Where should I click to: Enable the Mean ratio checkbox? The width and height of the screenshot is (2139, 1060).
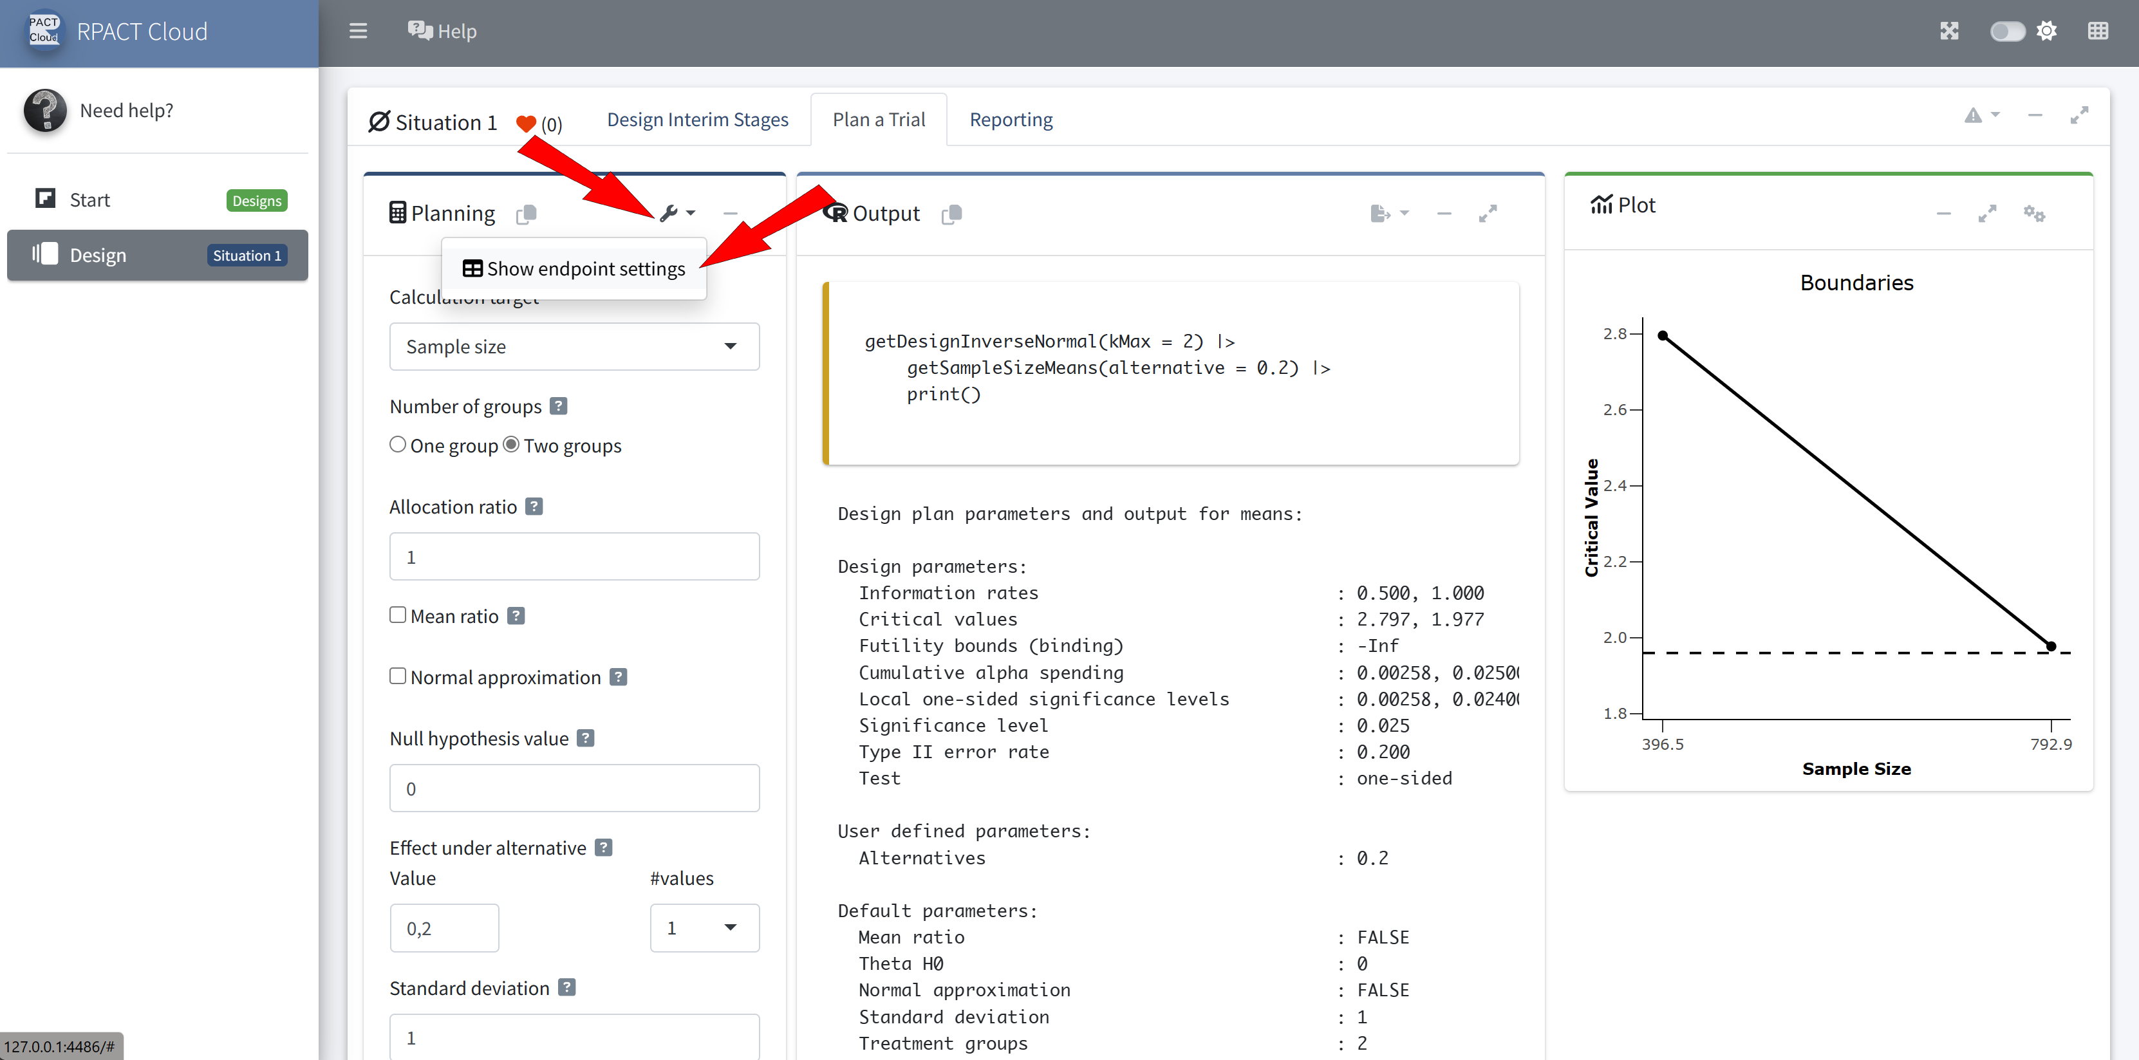(398, 615)
